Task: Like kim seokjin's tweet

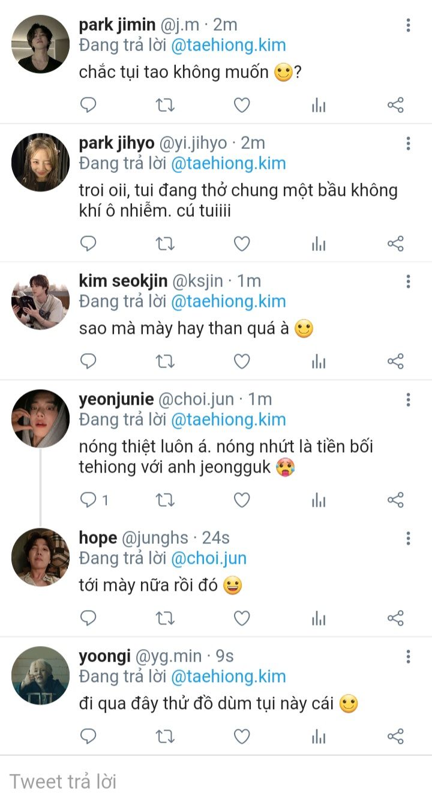Action: [242, 361]
